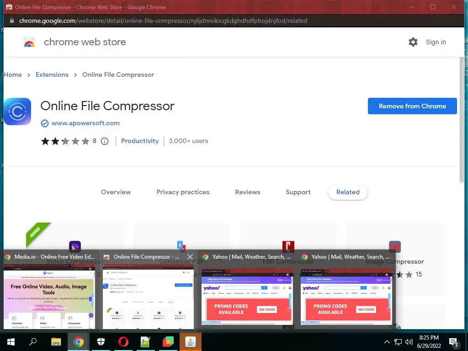The width and height of the screenshot is (468, 351).
Task: Open the Support tab
Action: coord(298,192)
